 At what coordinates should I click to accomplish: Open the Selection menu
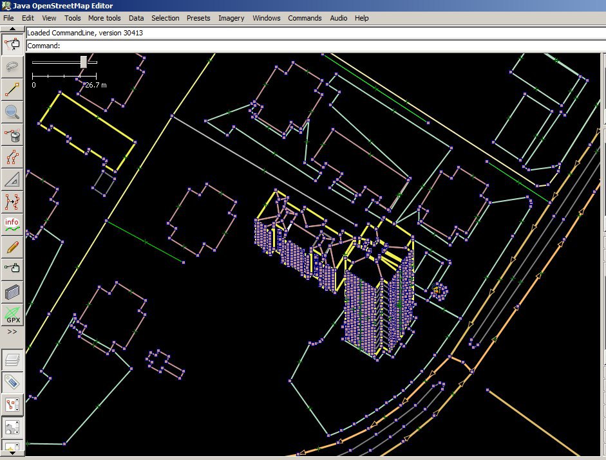pyautogui.click(x=166, y=18)
